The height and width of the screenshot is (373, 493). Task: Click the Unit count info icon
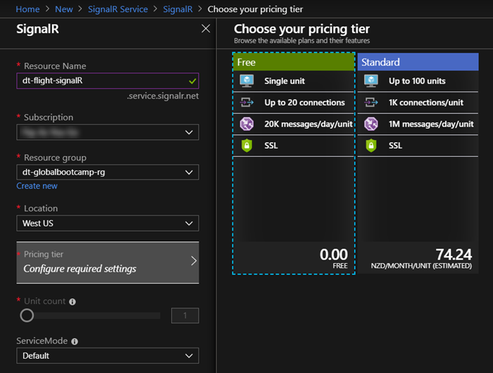click(73, 302)
